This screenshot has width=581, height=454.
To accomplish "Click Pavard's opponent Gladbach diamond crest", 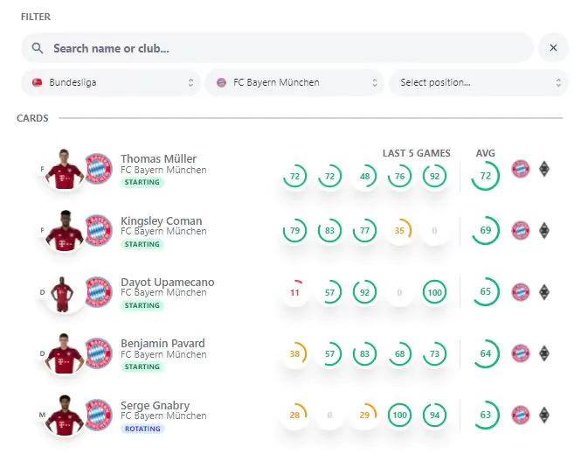I will pyautogui.click(x=544, y=353).
